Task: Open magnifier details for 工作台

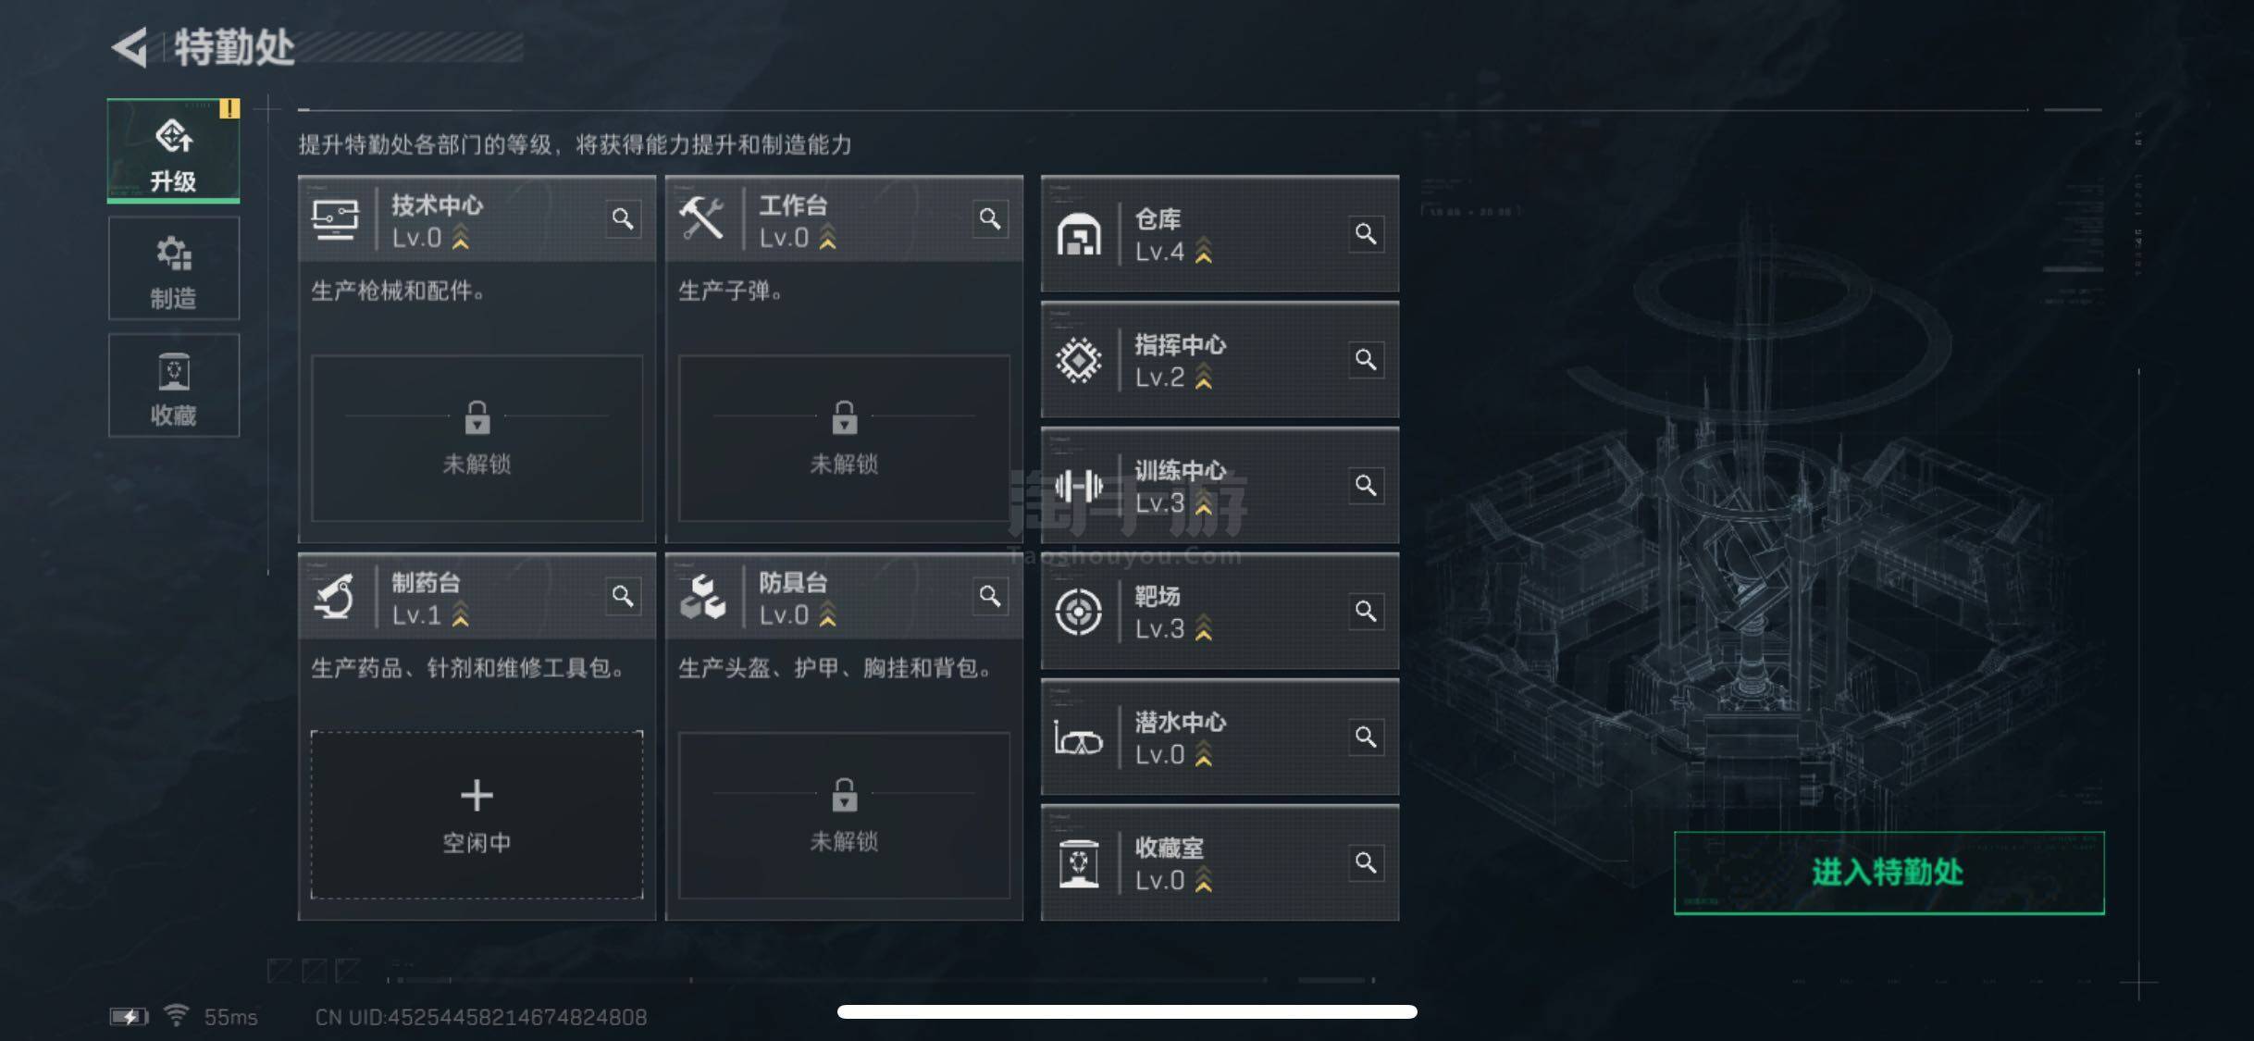Action: (x=990, y=218)
